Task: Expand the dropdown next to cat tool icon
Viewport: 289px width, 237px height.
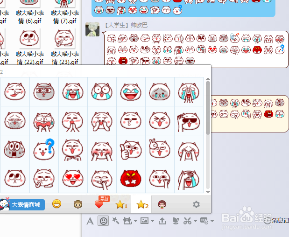Action: pos(136,221)
